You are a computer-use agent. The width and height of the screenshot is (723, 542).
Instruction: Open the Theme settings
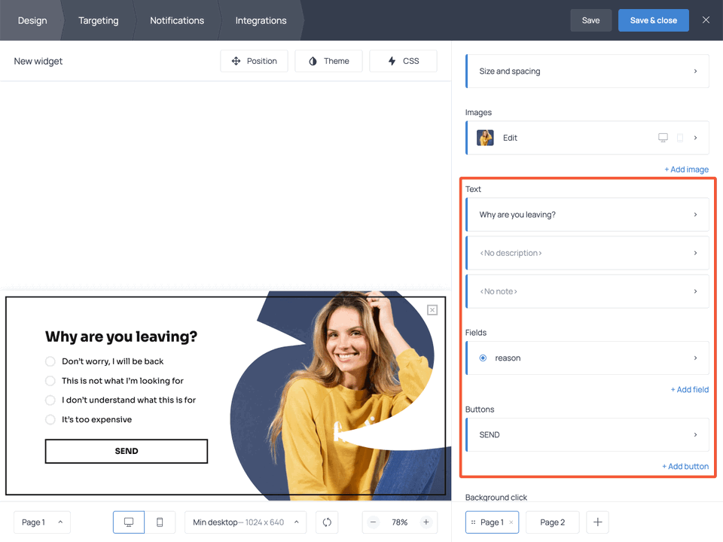328,61
